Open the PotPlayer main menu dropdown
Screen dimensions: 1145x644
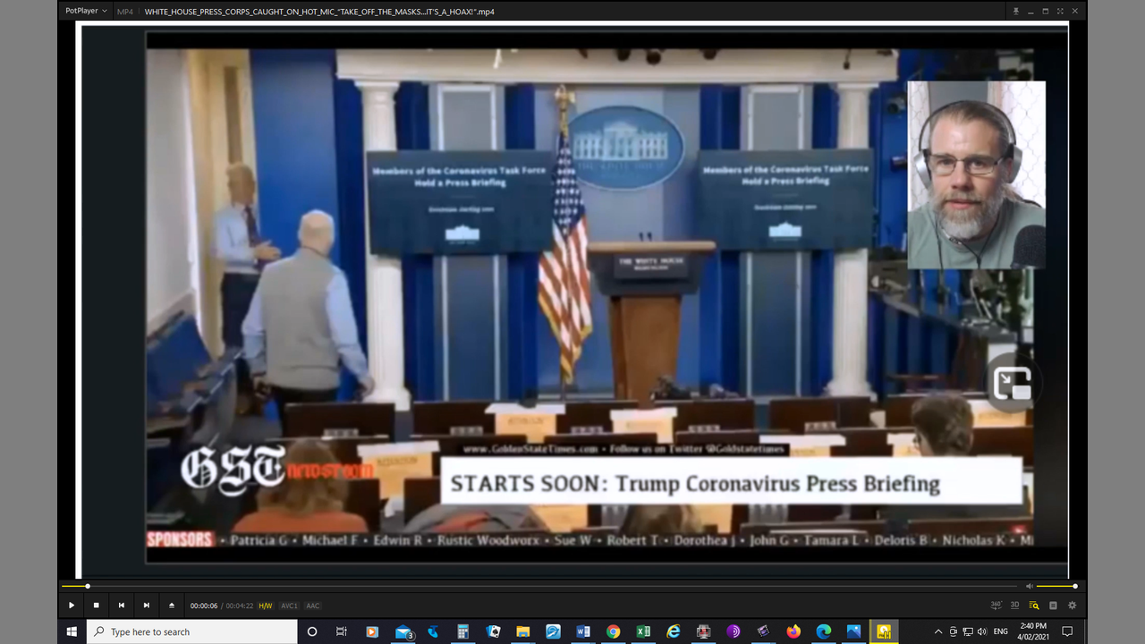[x=86, y=12]
